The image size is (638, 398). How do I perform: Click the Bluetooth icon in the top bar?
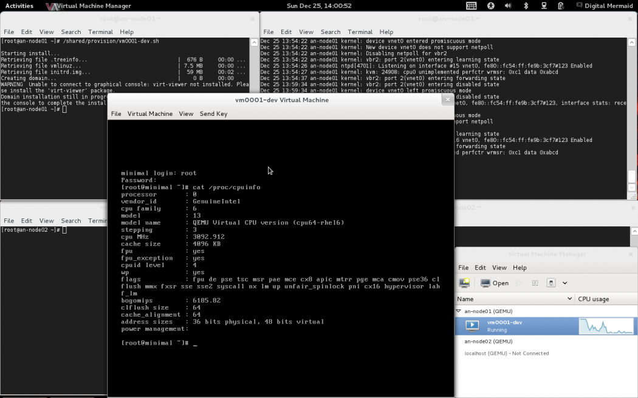(526, 6)
